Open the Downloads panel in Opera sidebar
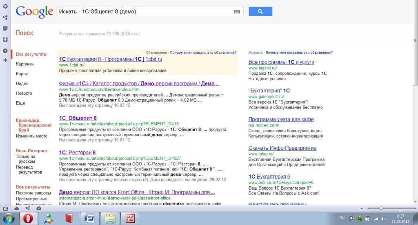Viewport: 418px width, 225px height. pos(5,39)
